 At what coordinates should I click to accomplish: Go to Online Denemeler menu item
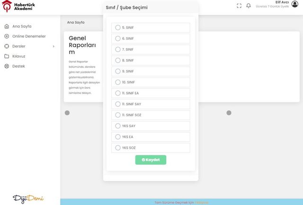[29, 36]
